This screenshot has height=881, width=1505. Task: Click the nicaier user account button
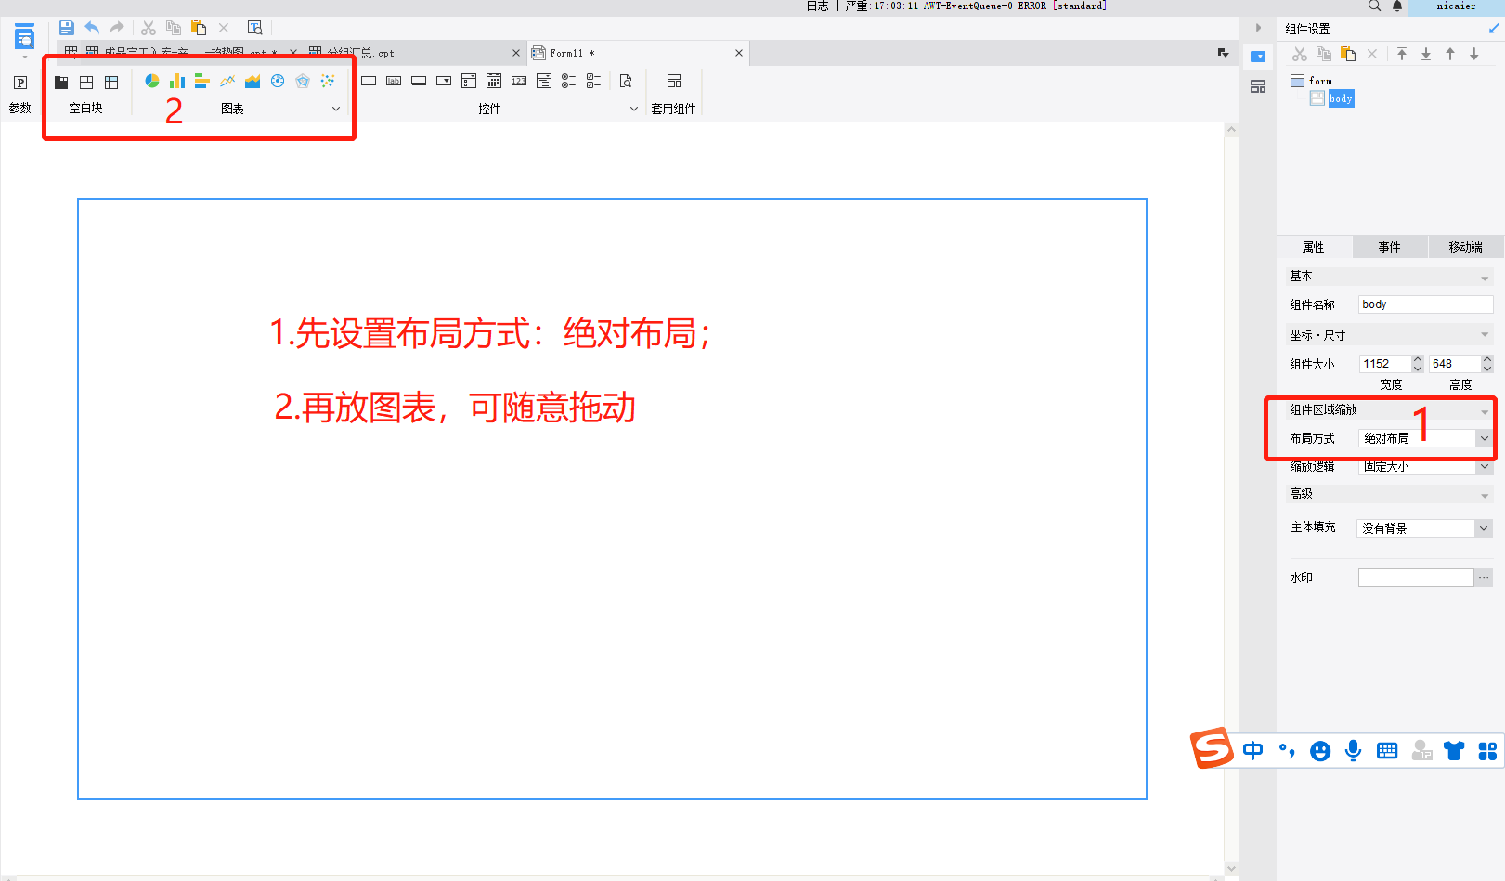coord(1456,6)
